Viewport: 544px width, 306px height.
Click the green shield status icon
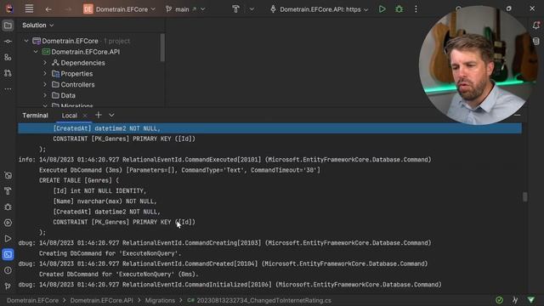pyautogui.click(x=530, y=300)
